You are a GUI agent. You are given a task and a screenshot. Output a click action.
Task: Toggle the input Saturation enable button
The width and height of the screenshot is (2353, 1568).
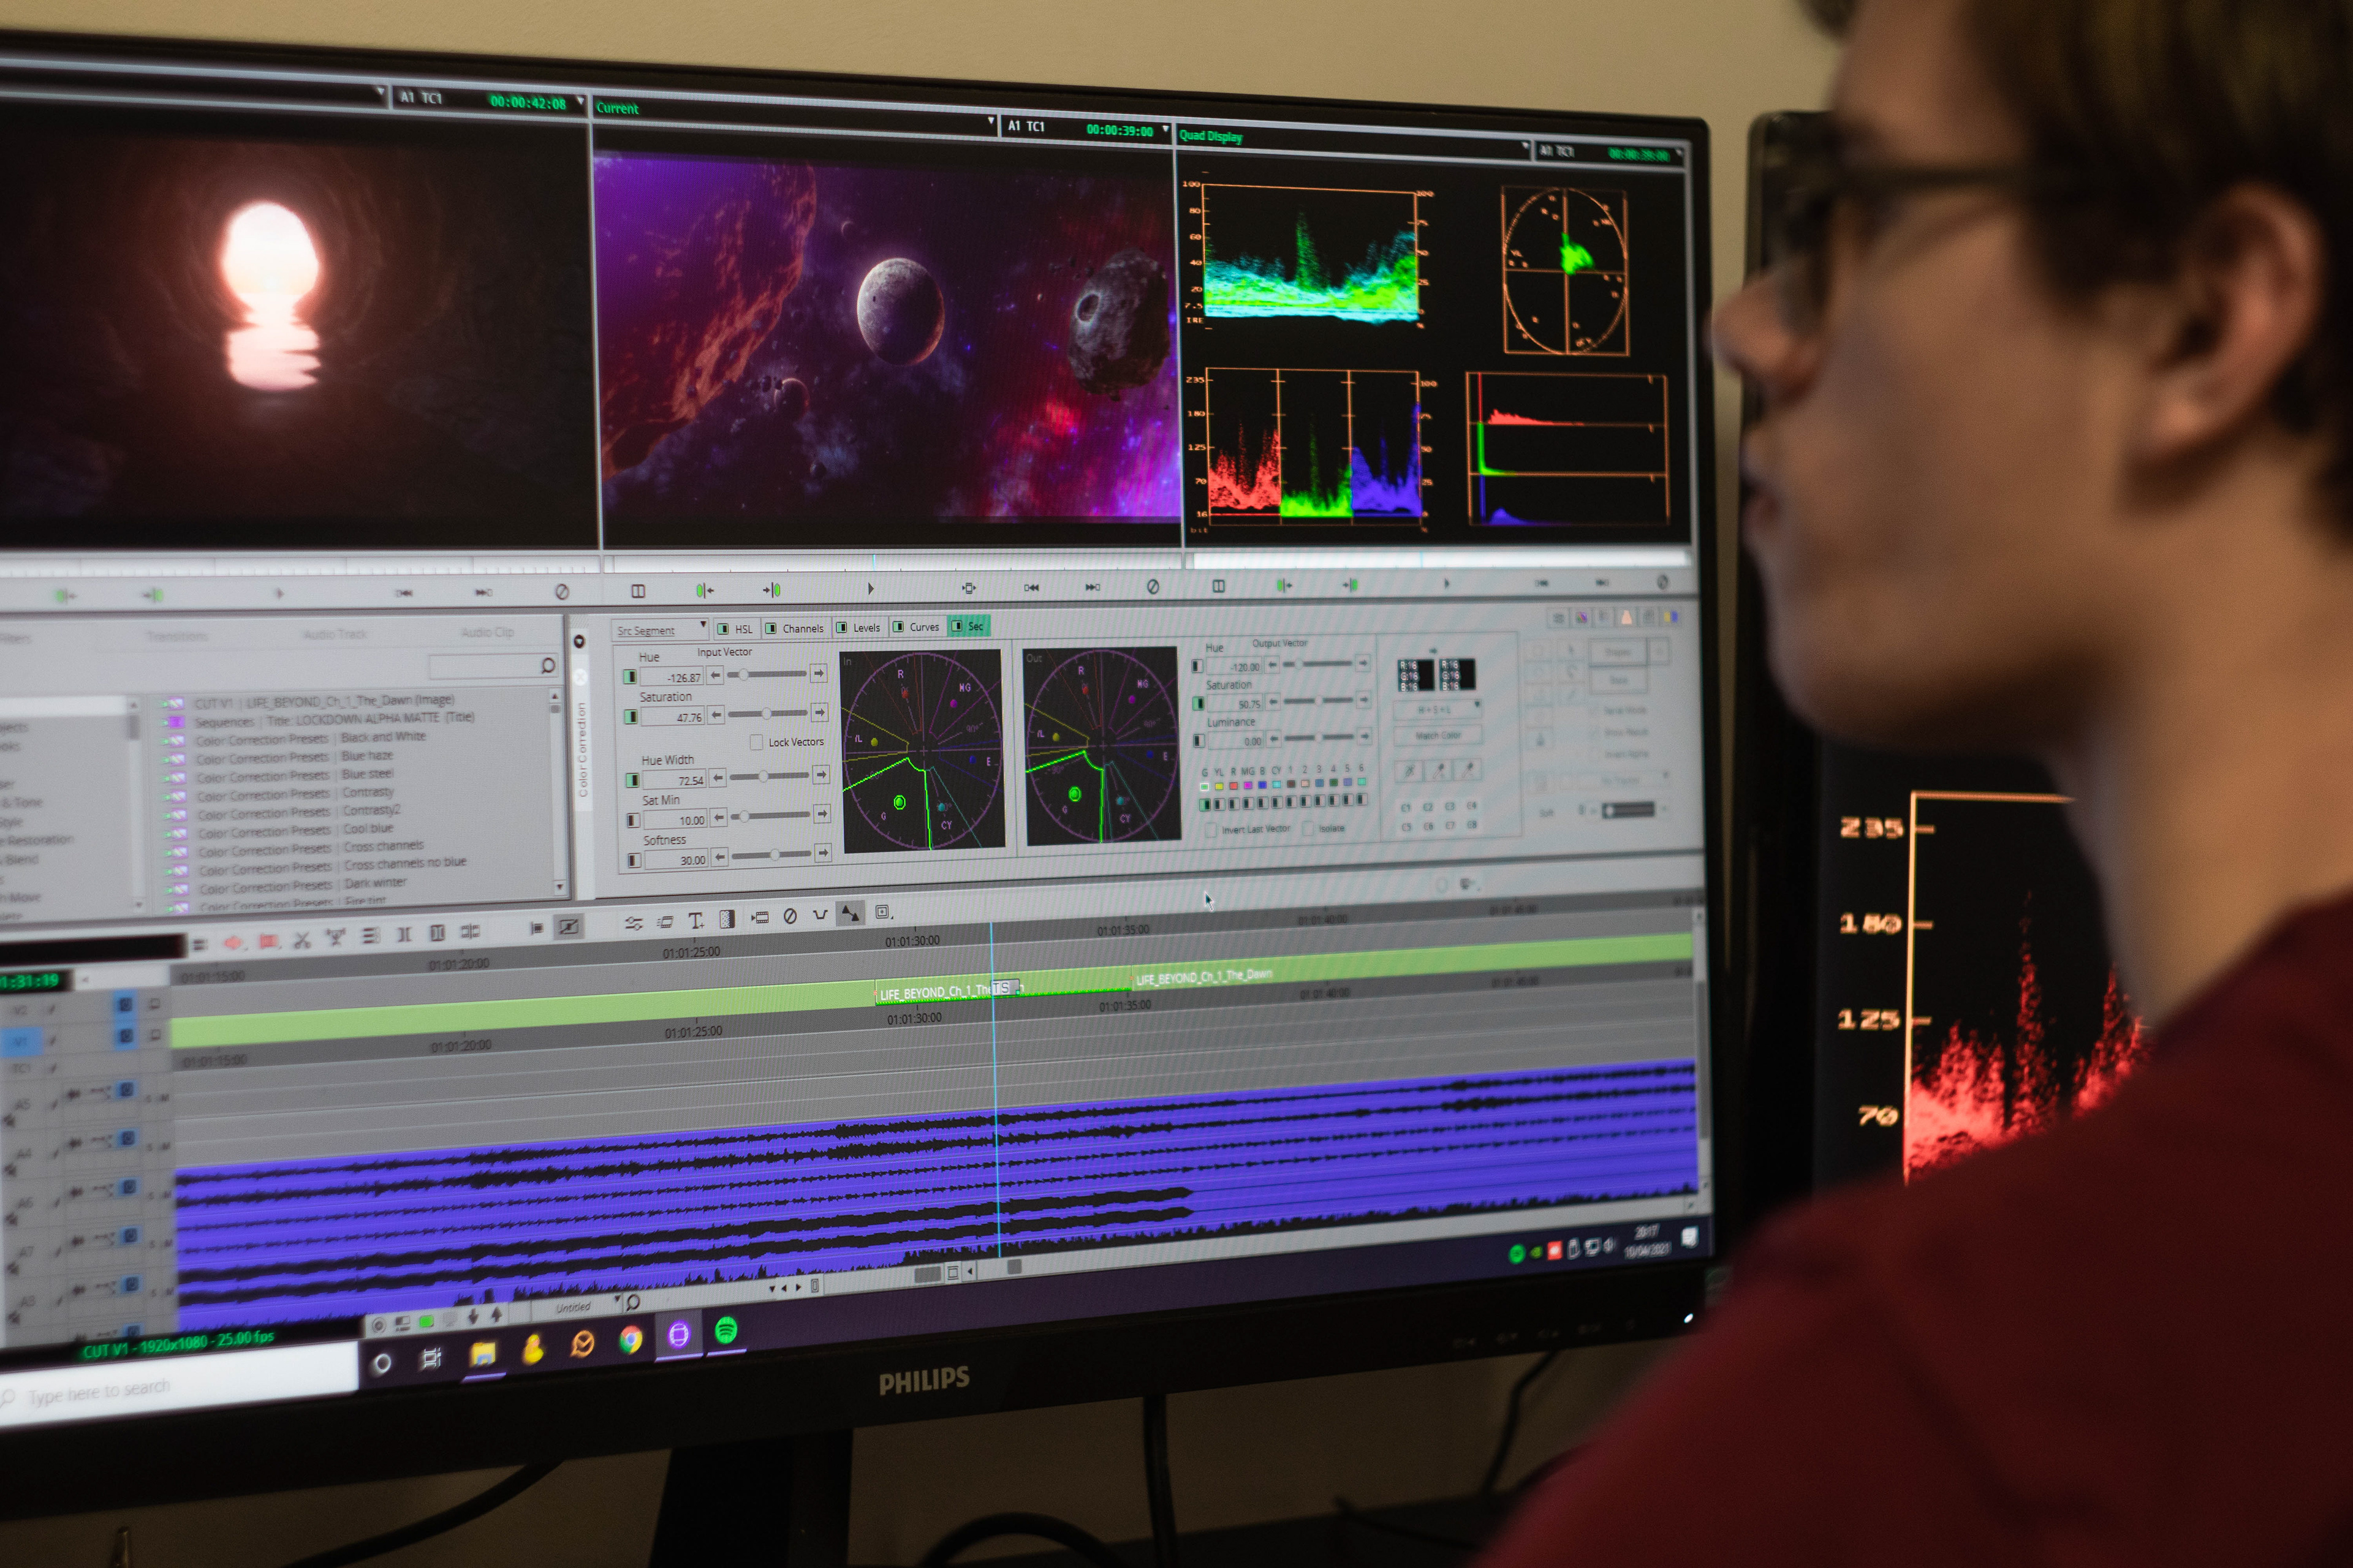pos(631,717)
